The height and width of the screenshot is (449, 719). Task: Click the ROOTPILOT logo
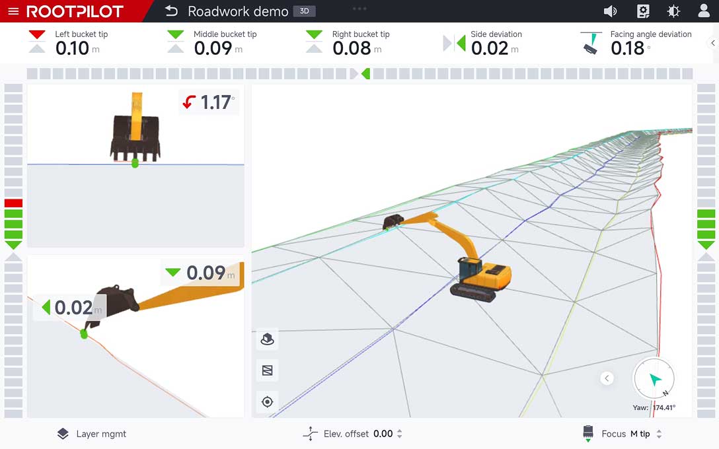click(x=75, y=11)
